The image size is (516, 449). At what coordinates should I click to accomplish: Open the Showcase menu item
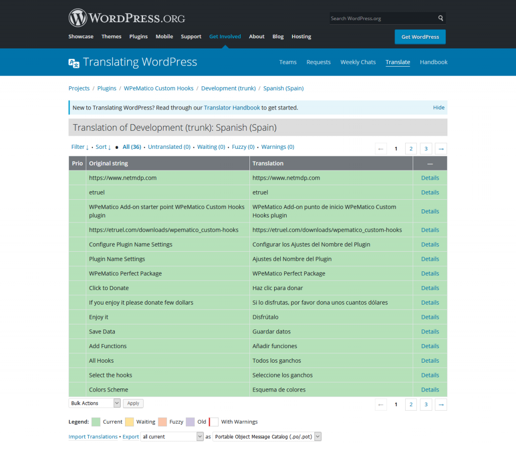(x=81, y=36)
